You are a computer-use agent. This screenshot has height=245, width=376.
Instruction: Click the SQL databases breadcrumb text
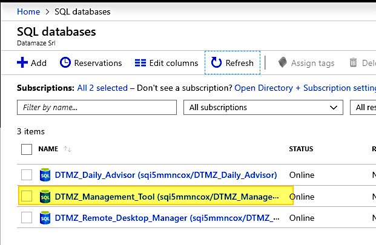tap(82, 11)
